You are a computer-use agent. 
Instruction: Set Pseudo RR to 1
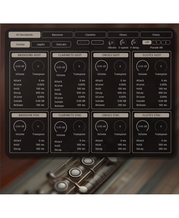pyautogui.click(x=156, y=42)
